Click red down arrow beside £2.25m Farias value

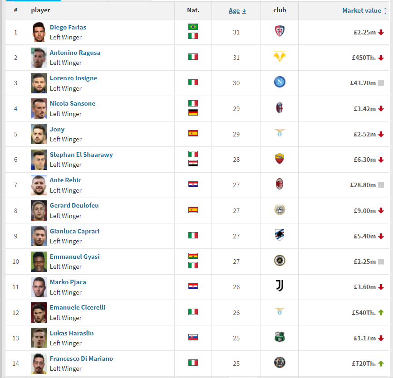pos(381,32)
